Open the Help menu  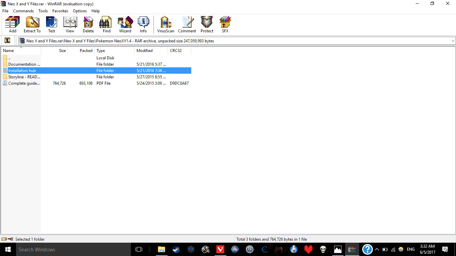click(95, 11)
